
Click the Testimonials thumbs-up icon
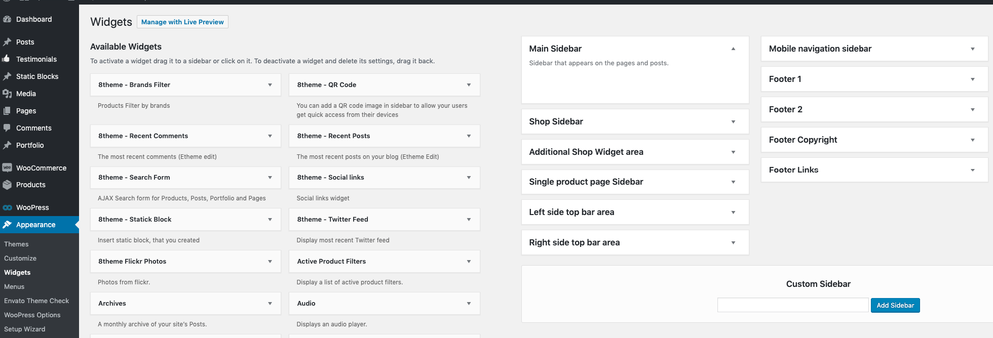[x=6, y=59]
